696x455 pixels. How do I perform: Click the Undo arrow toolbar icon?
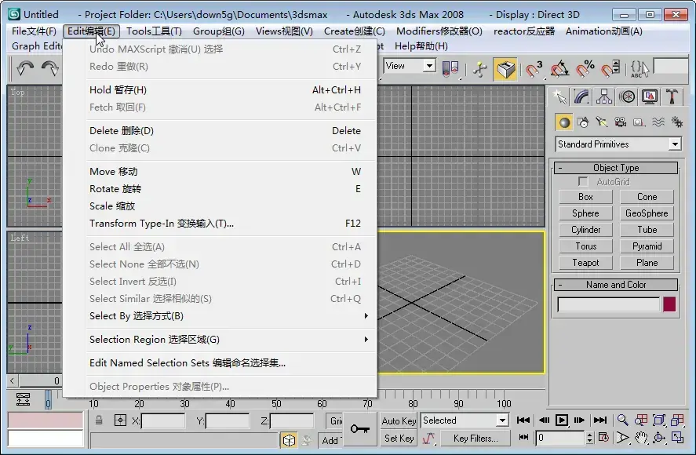click(x=25, y=68)
